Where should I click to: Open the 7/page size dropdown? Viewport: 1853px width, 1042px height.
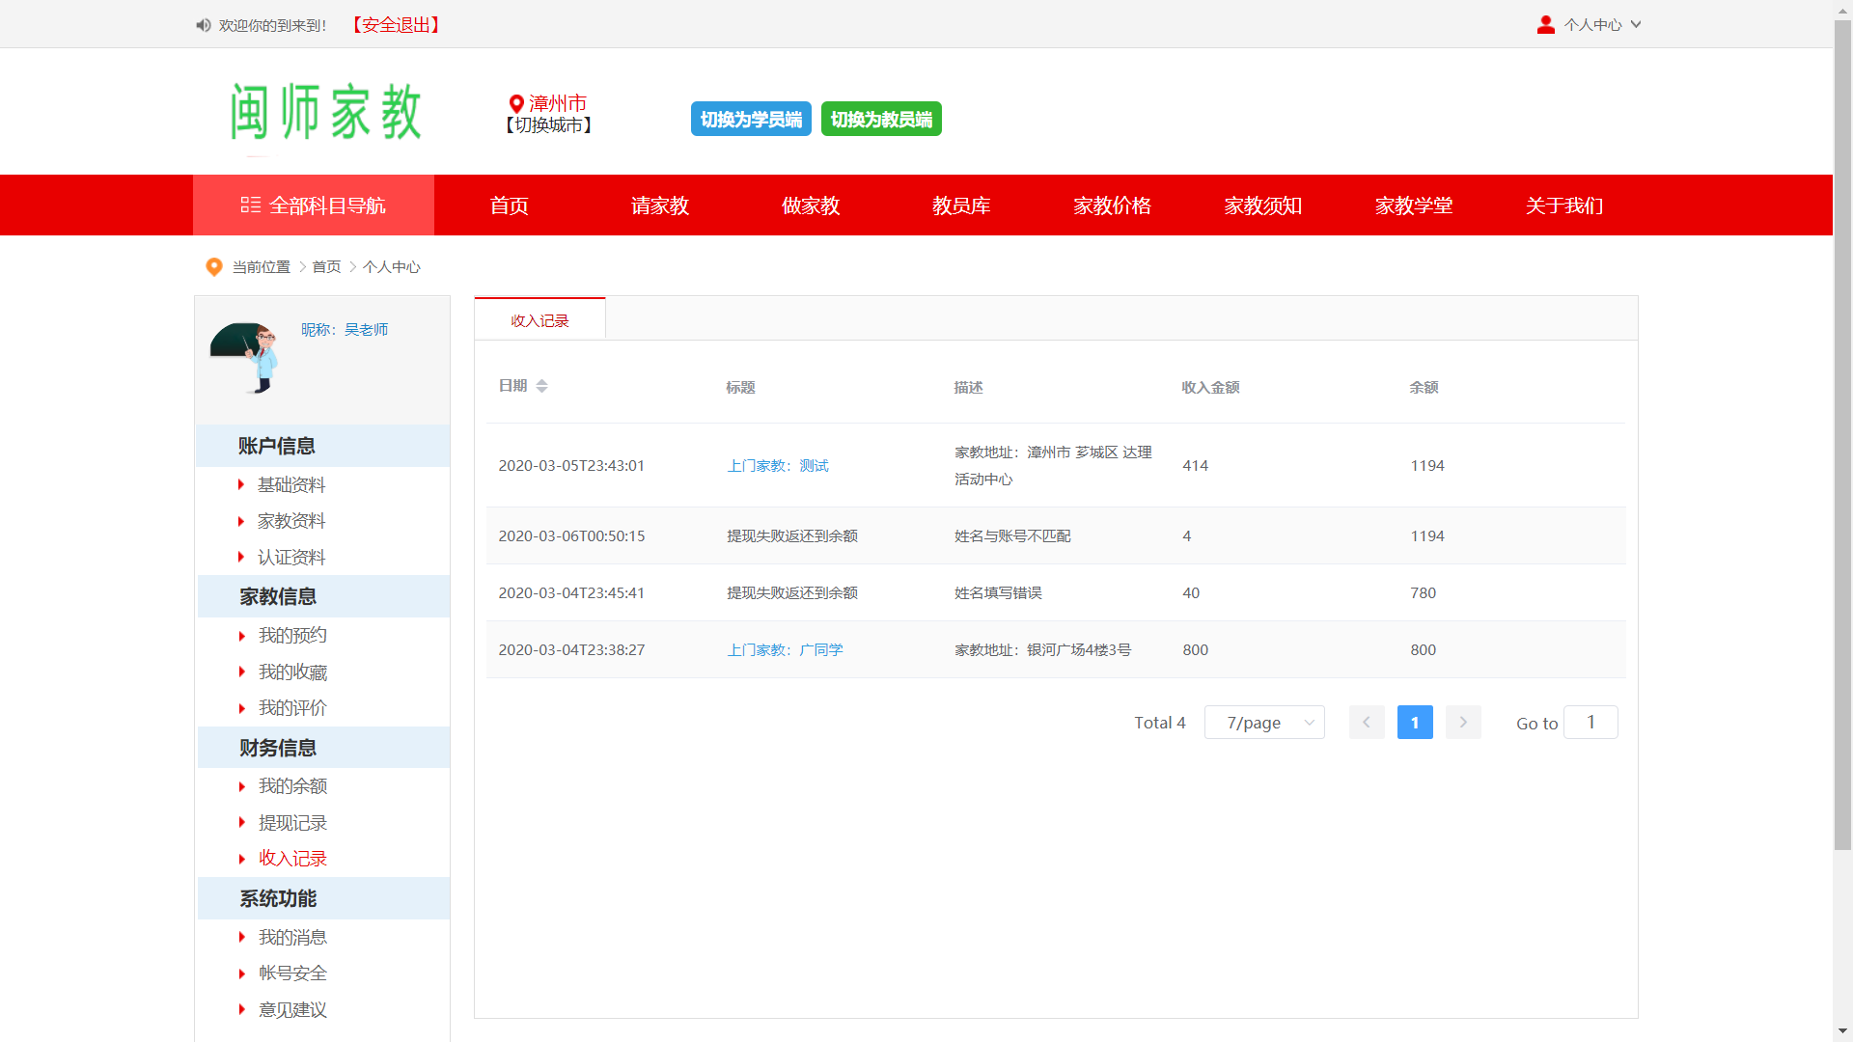tap(1264, 723)
